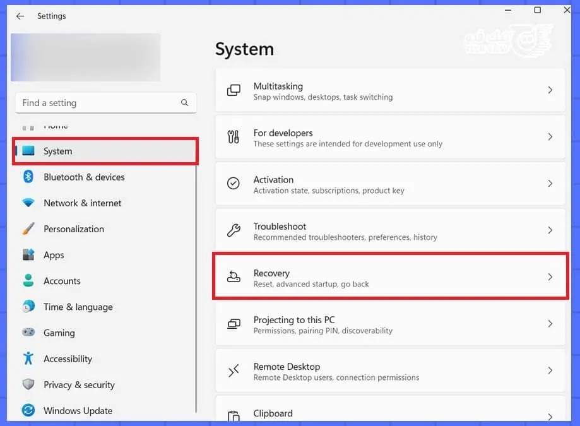Click the search magnifier icon

click(x=184, y=102)
